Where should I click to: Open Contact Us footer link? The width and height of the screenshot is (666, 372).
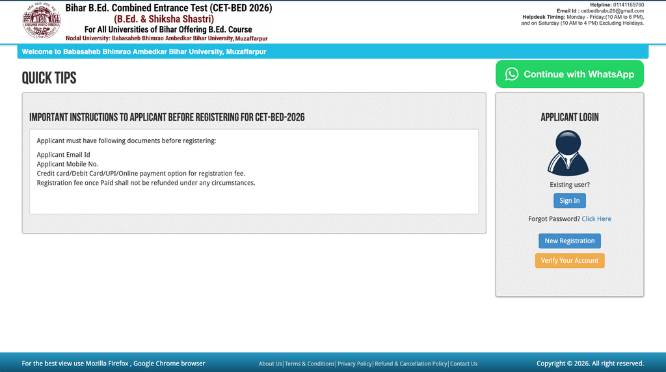point(463,364)
